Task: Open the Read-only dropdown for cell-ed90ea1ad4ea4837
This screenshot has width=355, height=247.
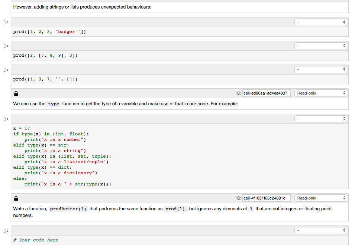Action: click(x=320, y=93)
